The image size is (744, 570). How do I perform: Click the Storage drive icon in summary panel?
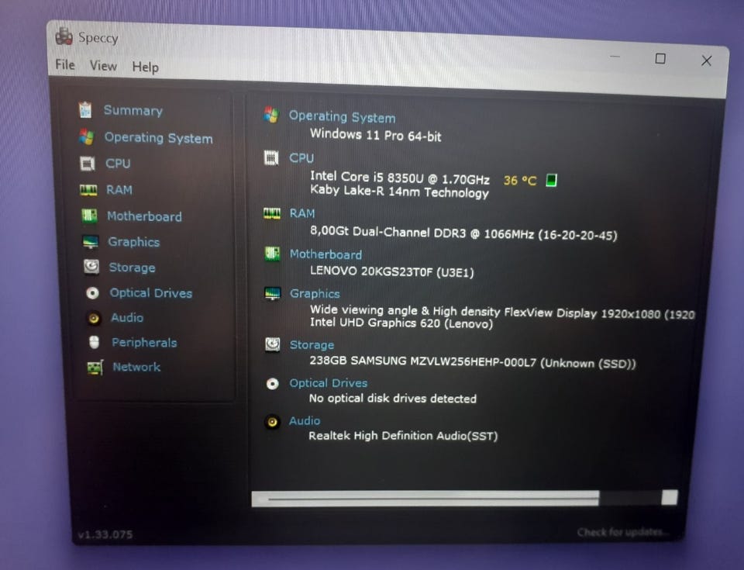point(273,344)
